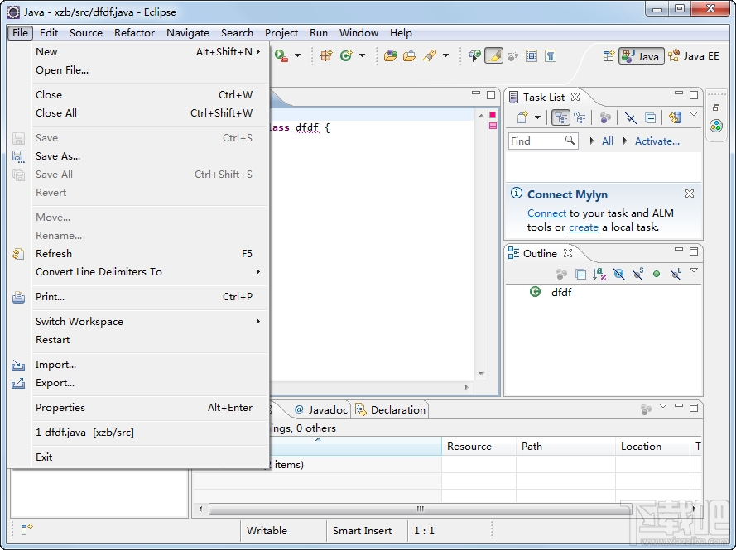This screenshot has height=550, width=736.
Task: Click the Open Type toolbar icon
Action: (390, 55)
